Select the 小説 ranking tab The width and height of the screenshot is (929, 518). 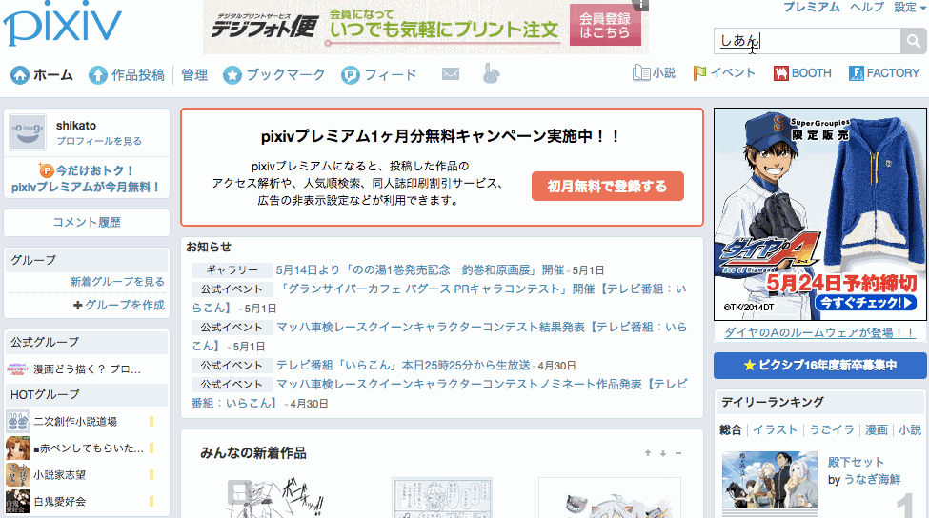909,429
